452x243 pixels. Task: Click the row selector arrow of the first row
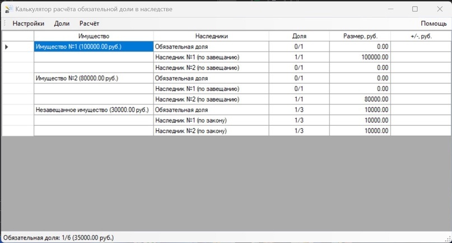6,46
